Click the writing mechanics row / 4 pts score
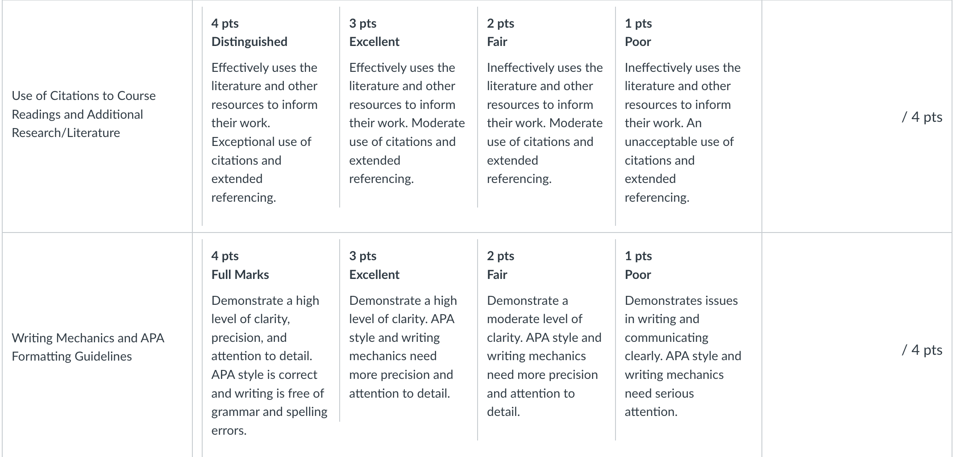973x457 pixels. tap(922, 350)
